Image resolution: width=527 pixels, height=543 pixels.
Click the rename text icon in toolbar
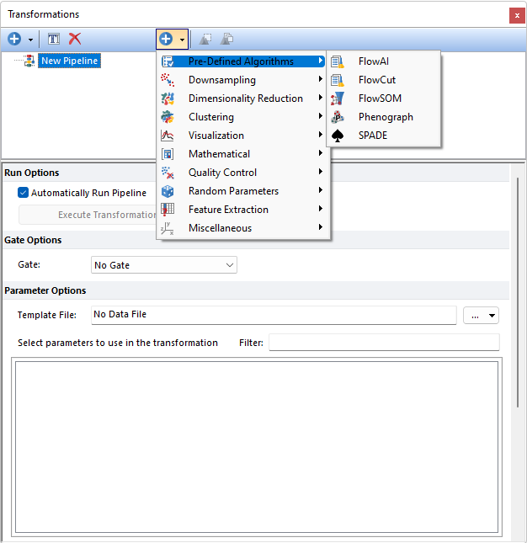pyautogui.click(x=53, y=39)
